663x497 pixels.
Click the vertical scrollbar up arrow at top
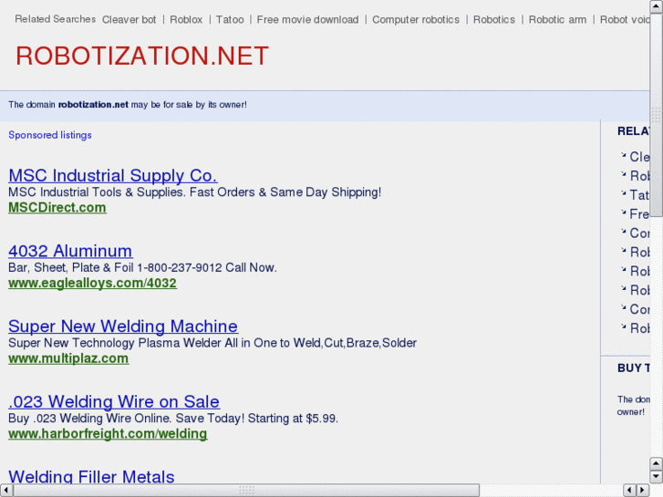656,6
